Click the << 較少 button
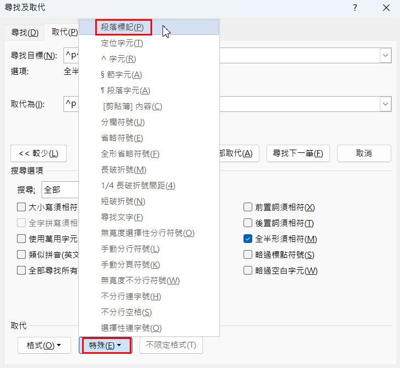400x368 pixels. click(x=38, y=153)
